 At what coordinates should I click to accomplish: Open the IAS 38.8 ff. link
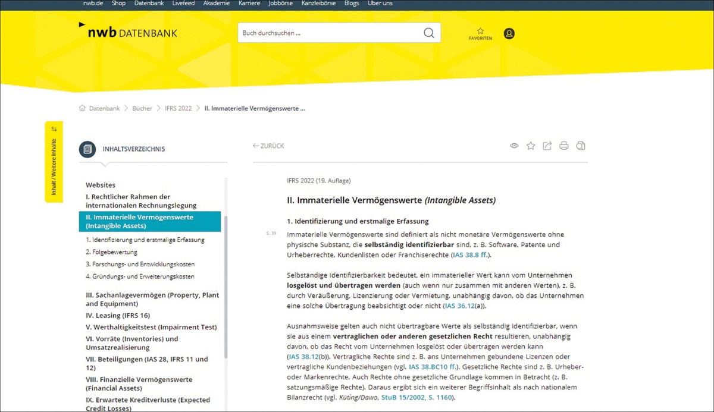(470, 255)
